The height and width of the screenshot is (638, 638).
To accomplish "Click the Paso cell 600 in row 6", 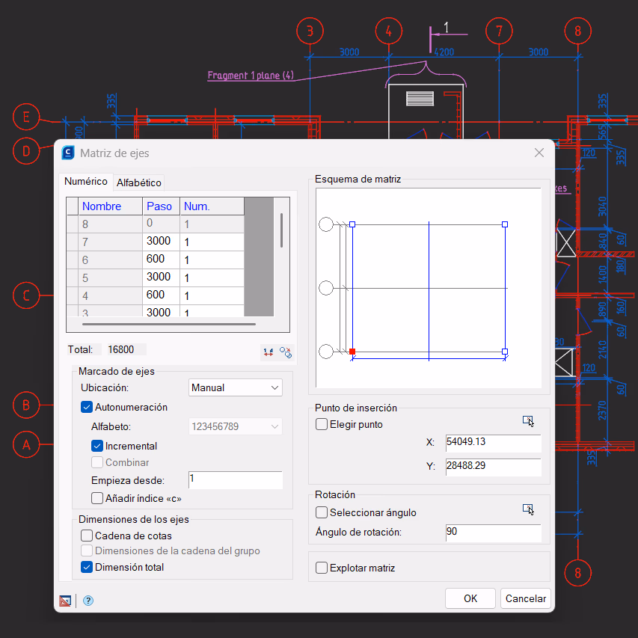I will point(161,260).
